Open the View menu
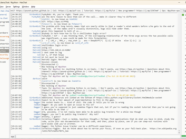Image resolution: width=186 pixels, height=139 pixels. click(x=1, y=6)
